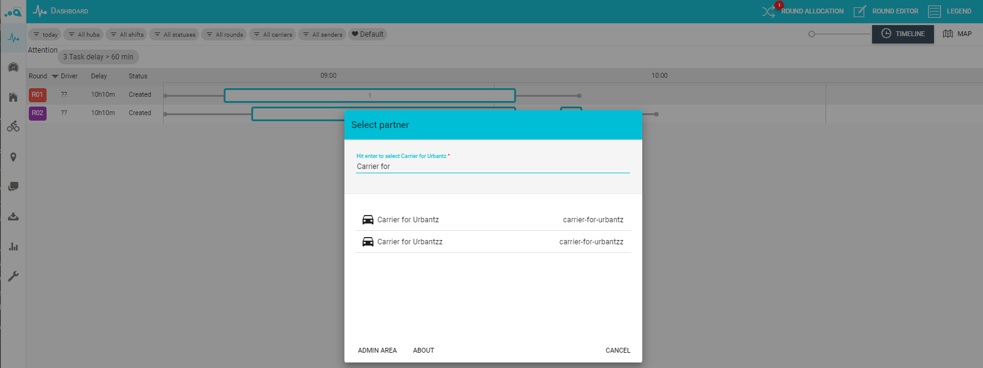The height and width of the screenshot is (368, 983).
Task: Open the today date filter
Action: (x=45, y=34)
